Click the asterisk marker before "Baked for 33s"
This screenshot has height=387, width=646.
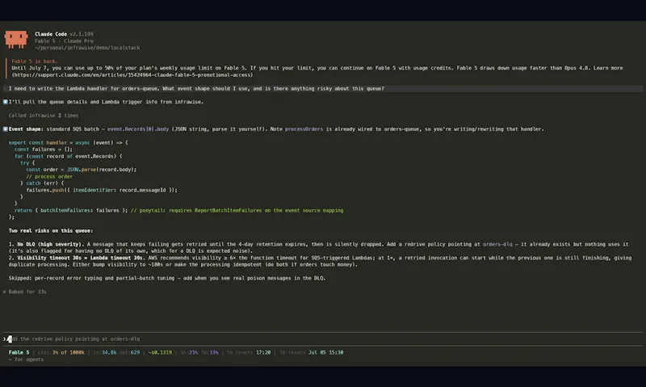pos(5,292)
